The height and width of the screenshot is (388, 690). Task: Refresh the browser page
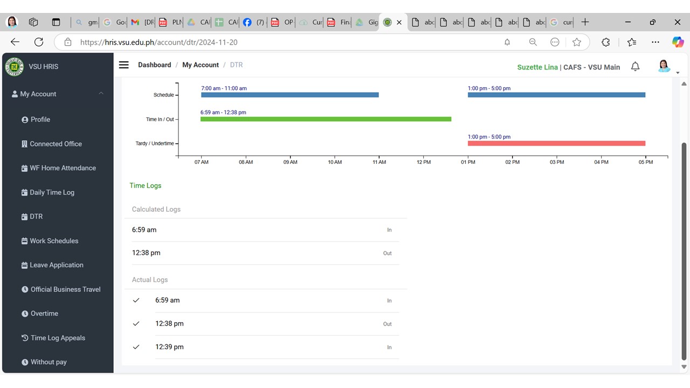(39, 42)
